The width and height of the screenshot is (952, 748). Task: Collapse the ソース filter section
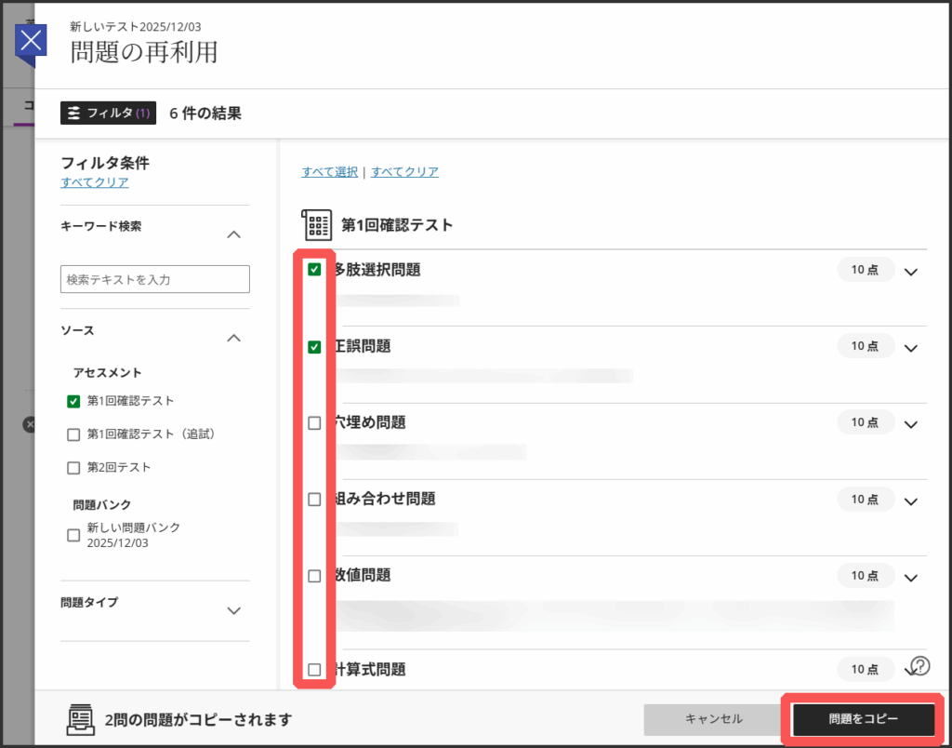pyautogui.click(x=234, y=339)
